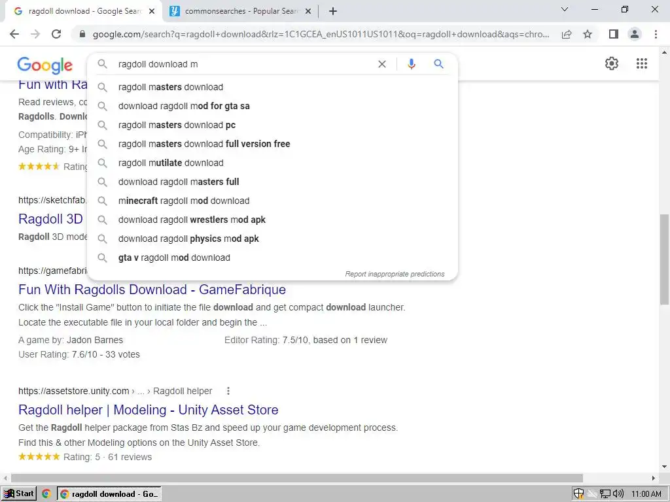
Task: Pick suggestion ragdoll mutilate download
Action: point(272,163)
